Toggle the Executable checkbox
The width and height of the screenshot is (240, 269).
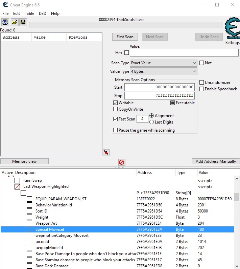[172, 103]
